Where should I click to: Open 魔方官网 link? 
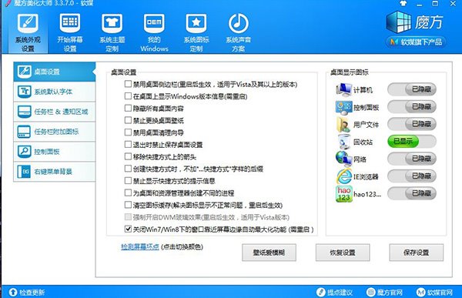coord(384,292)
